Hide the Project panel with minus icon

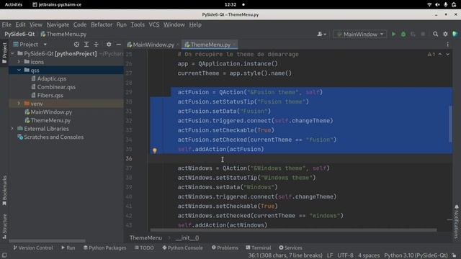(x=118, y=45)
